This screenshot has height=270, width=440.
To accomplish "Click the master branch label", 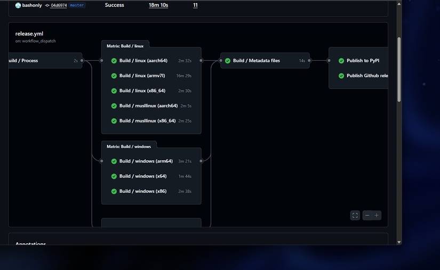I will click(77, 5).
